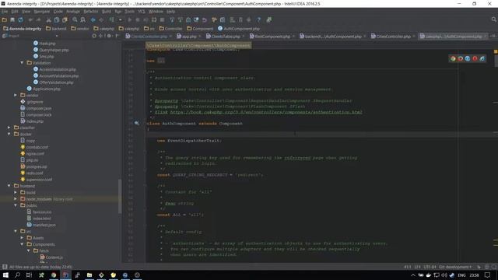Click the Replace icon in the toolbar
The image size is (498, 280).
(83, 19)
